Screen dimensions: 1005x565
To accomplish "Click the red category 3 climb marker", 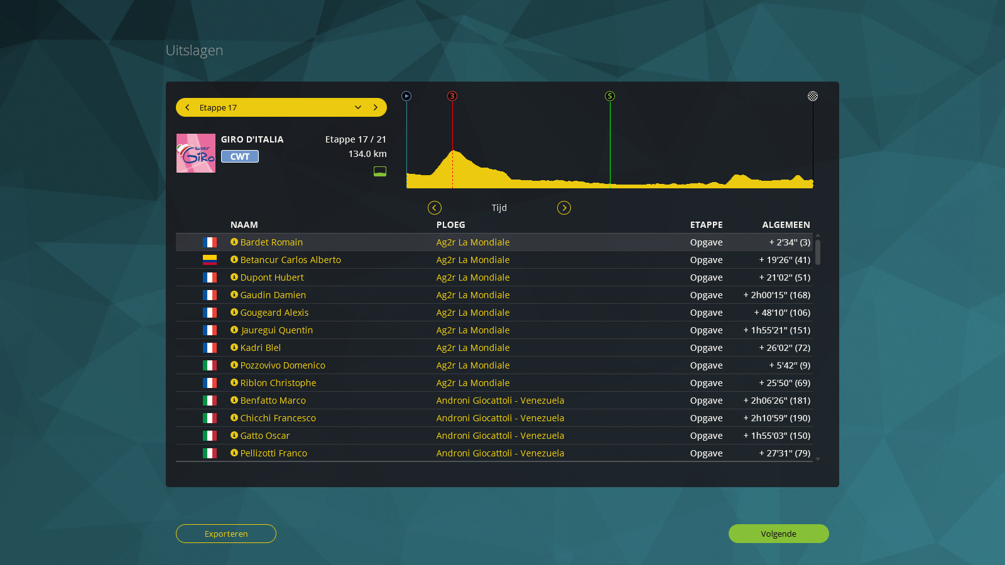I will [x=452, y=96].
